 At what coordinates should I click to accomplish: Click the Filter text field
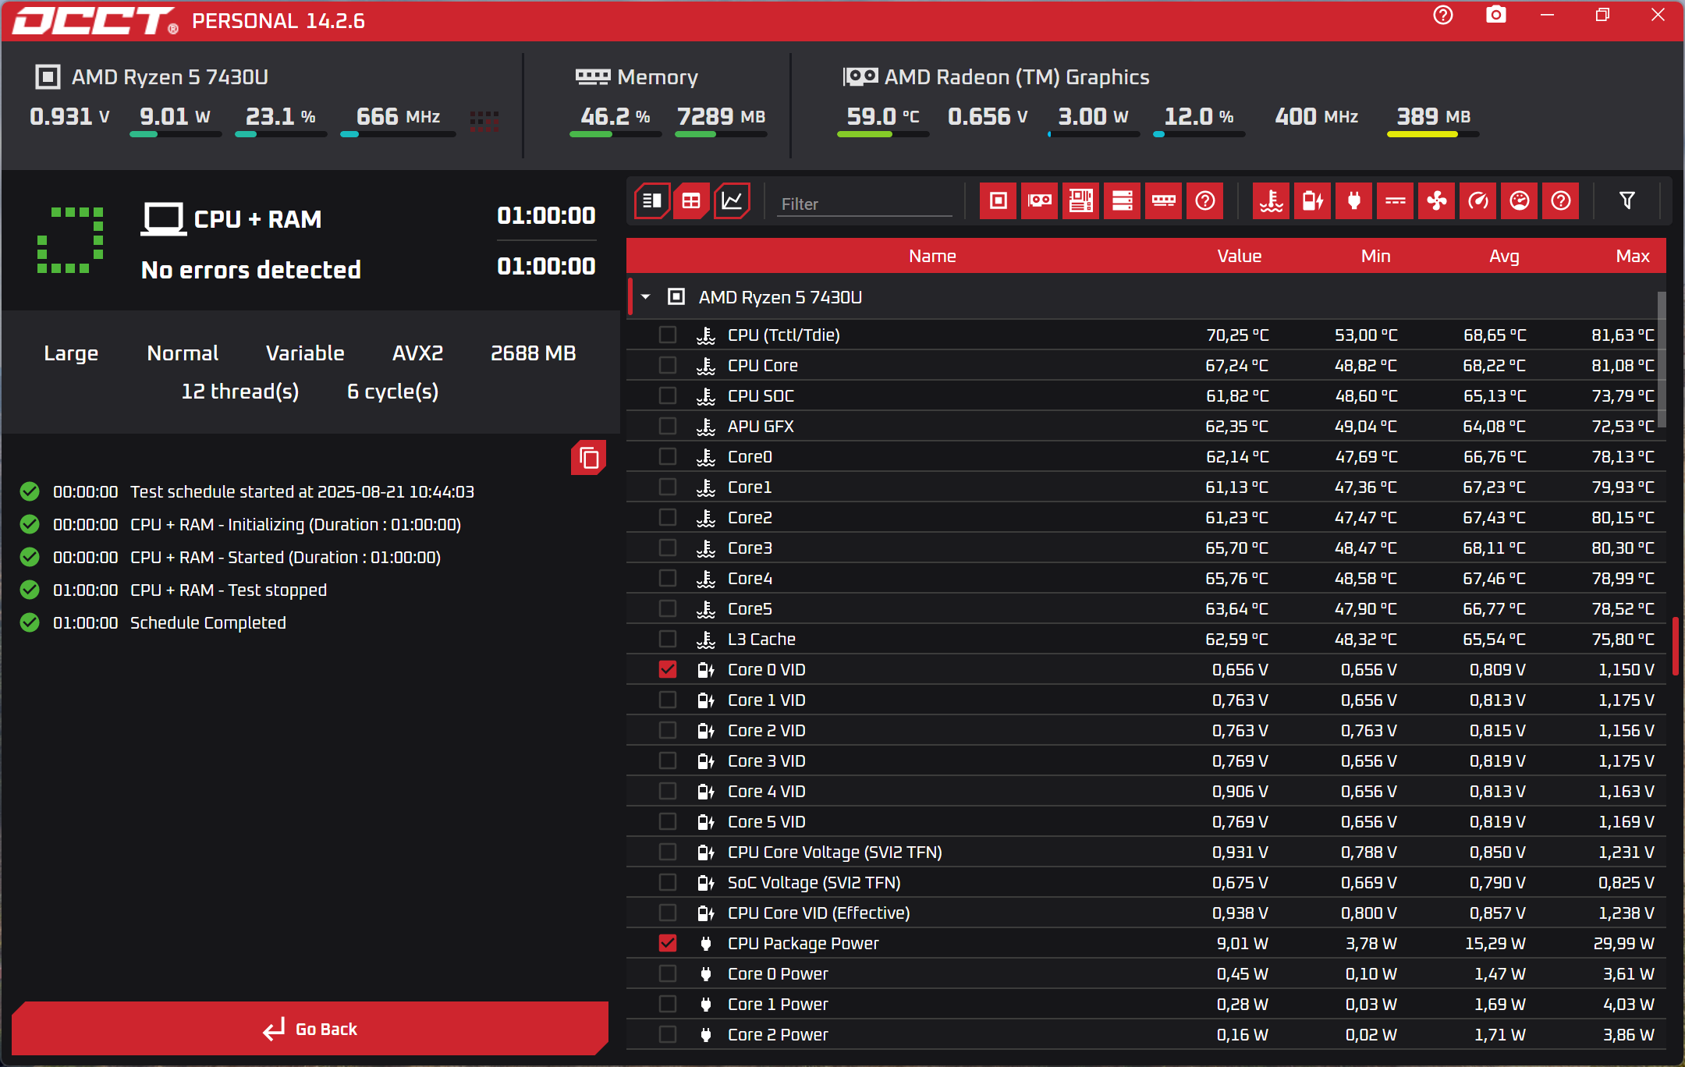864,204
